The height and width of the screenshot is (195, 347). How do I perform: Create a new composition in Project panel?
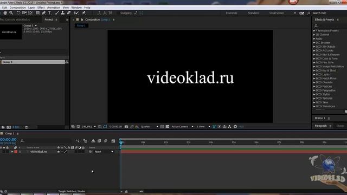(x=9, y=127)
